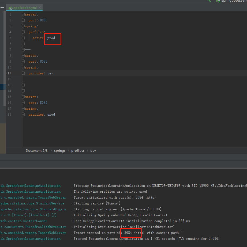Collapse the document separator fold on line 14

click(x=23, y=91)
